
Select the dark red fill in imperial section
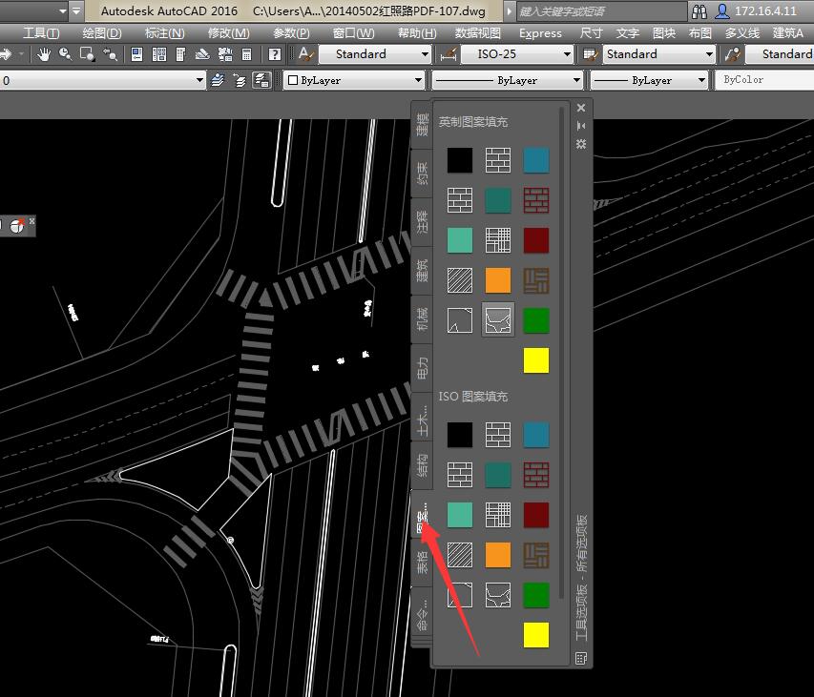(536, 240)
